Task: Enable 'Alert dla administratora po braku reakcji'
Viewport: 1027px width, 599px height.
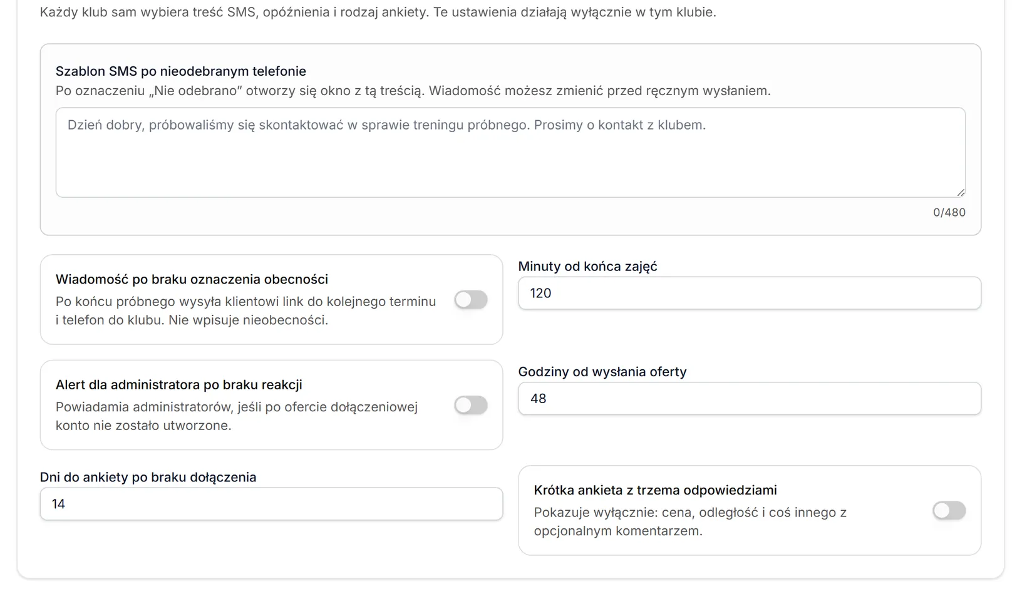Action: point(471,405)
